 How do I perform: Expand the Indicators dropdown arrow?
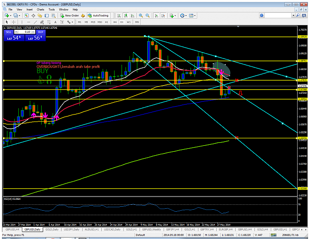[175, 15]
